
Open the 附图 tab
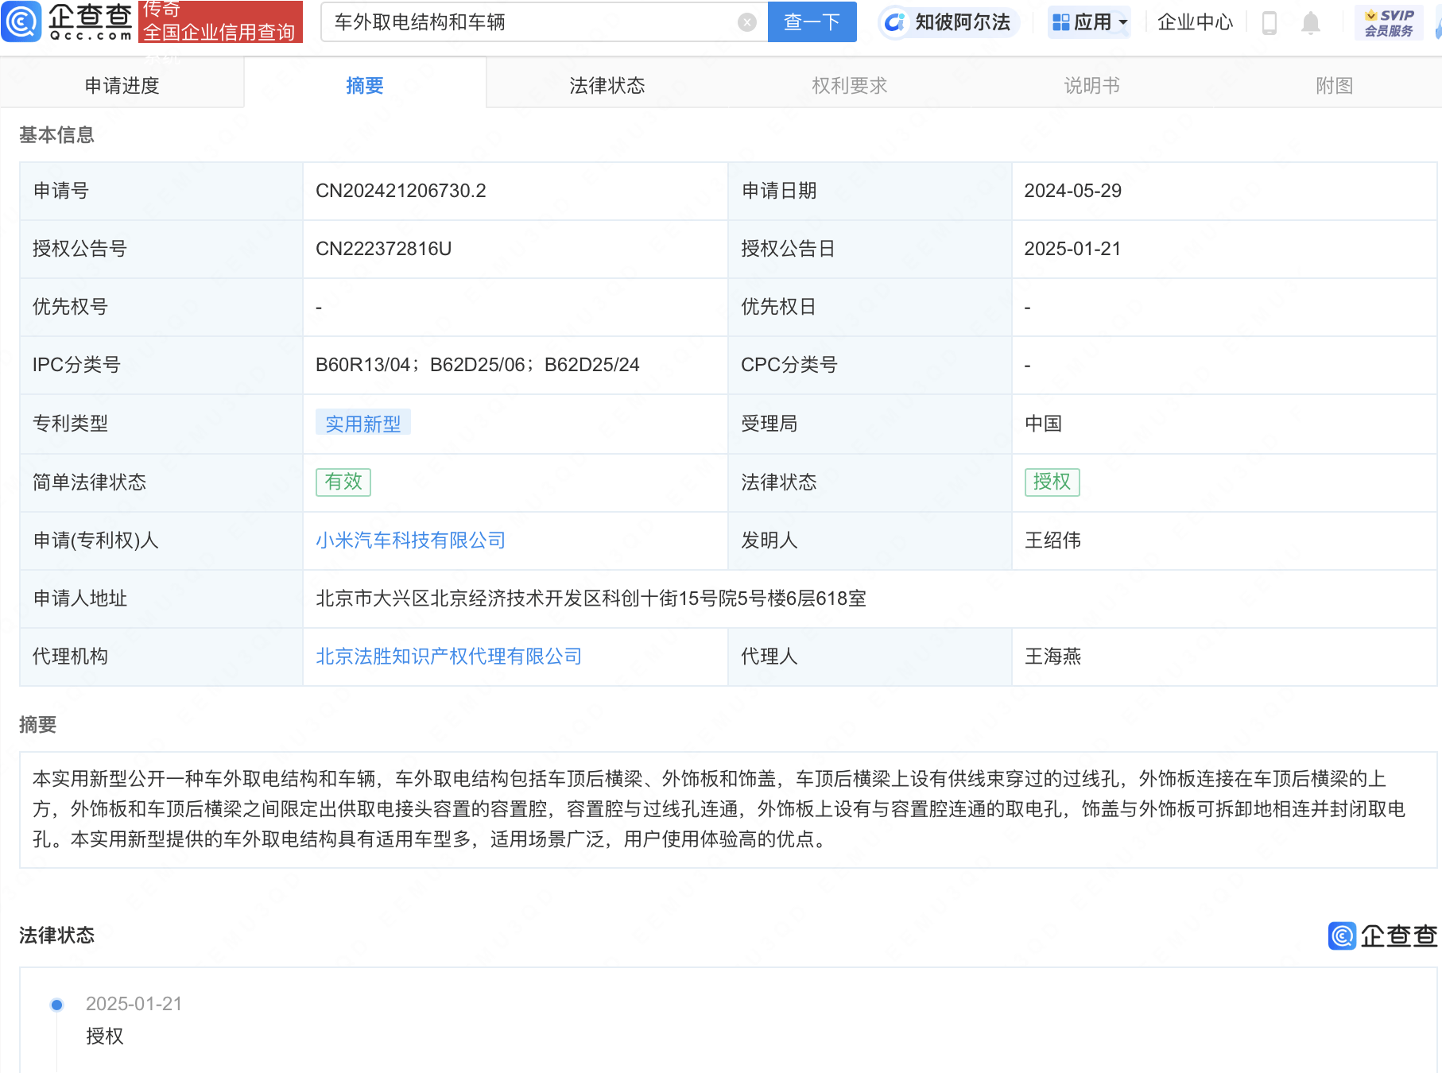pos(1334,85)
